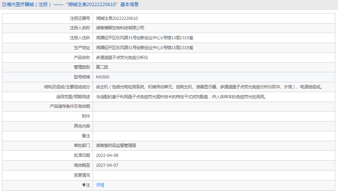
Task: Select the intended use text starting 与适配的
Action: (x=181, y=97)
